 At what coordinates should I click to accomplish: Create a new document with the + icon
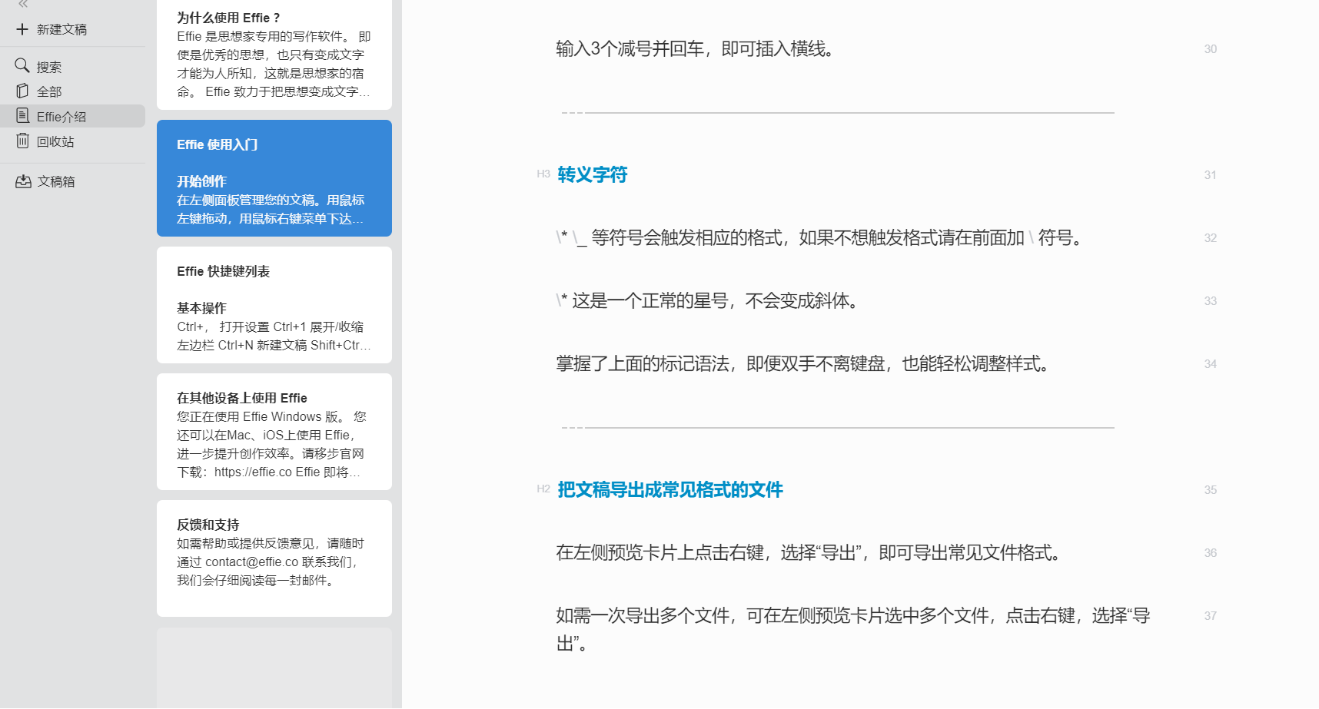click(x=21, y=29)
